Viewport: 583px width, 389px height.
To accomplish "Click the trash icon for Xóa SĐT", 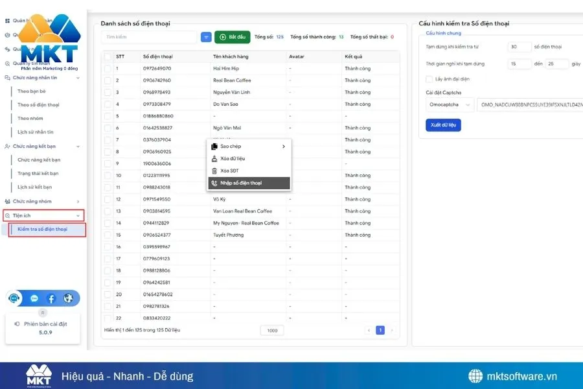I will click(214, 171).
